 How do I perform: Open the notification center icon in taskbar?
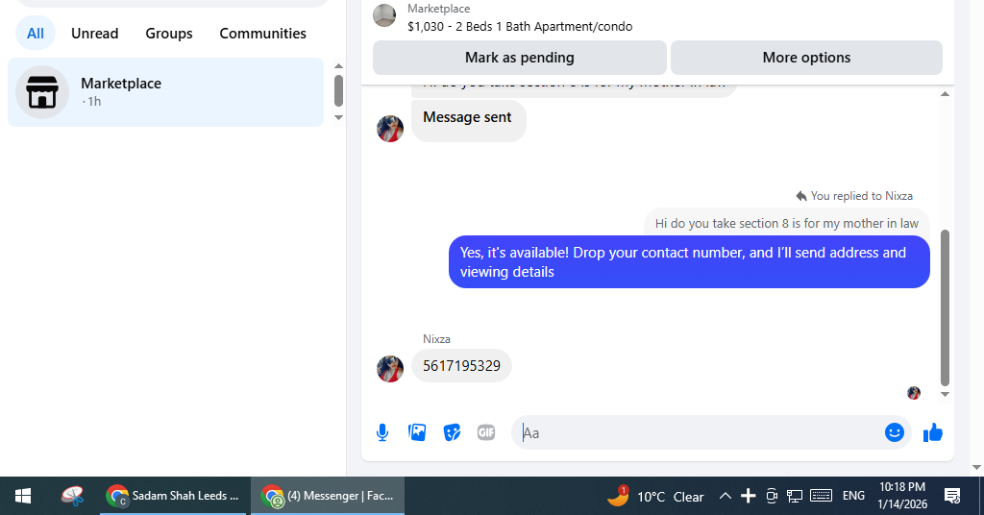952,496
